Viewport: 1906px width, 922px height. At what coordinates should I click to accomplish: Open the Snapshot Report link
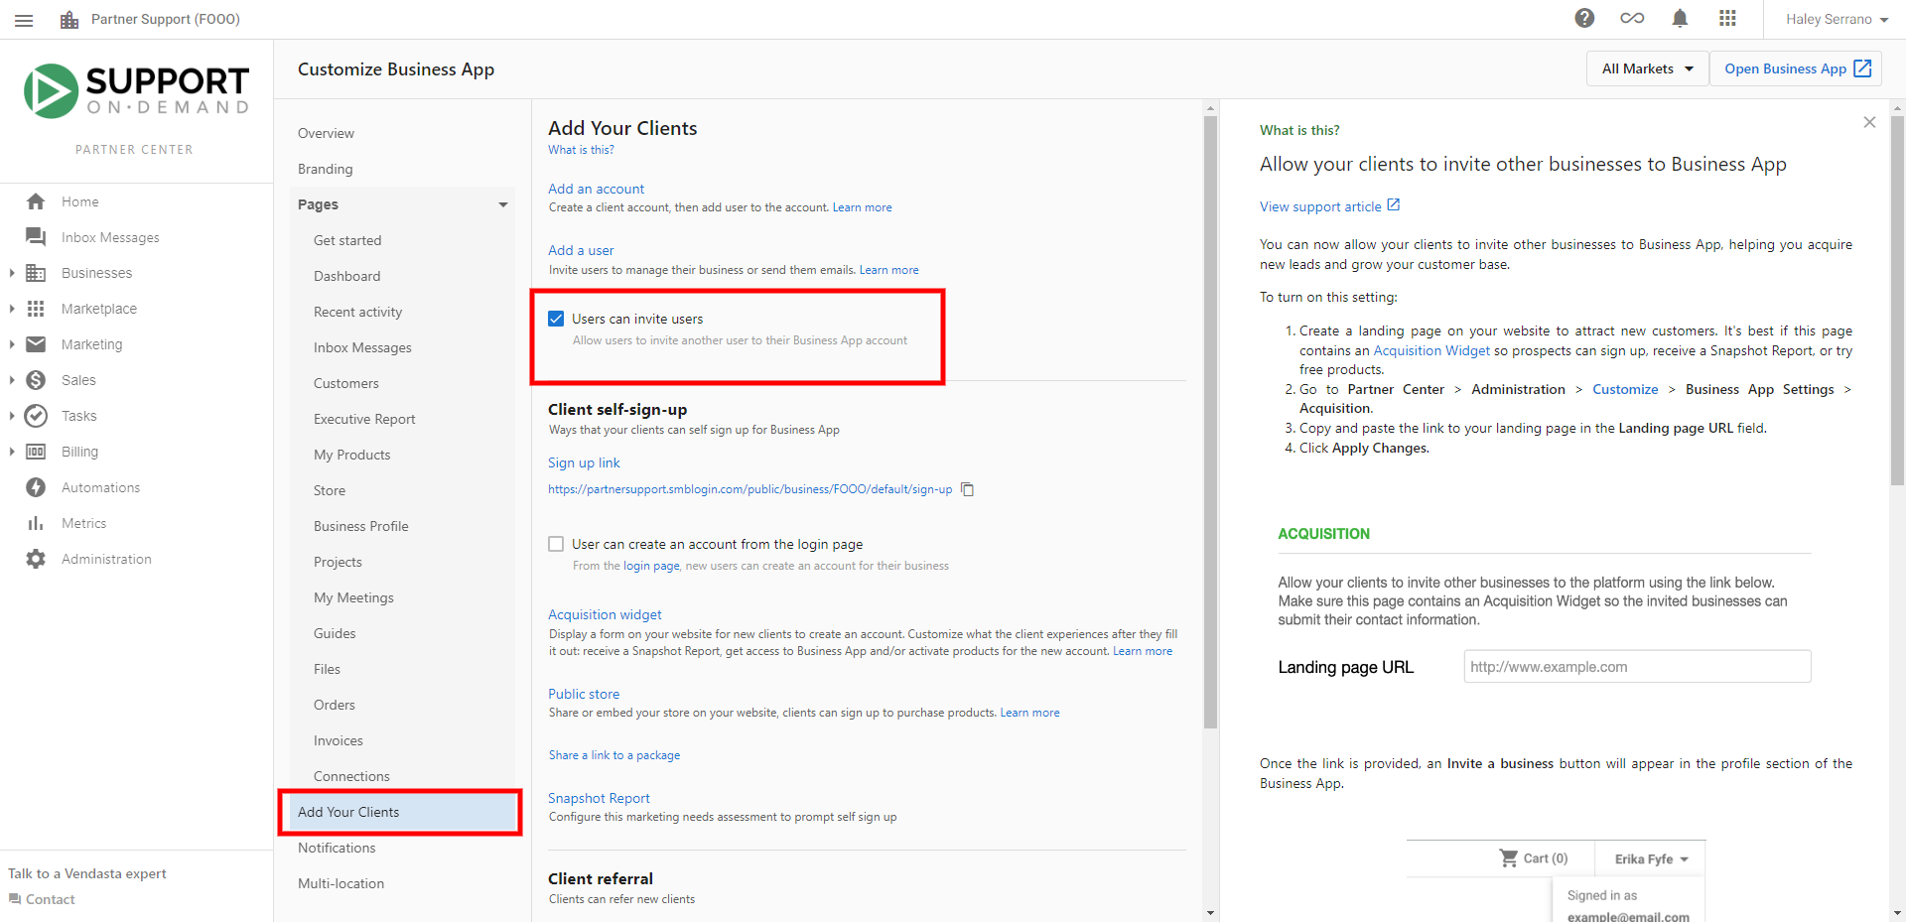pyautogui.click(x=599, y=798)
